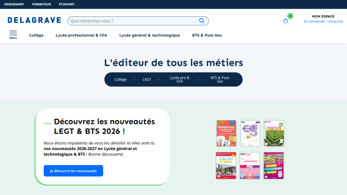Choose BTS & Post-bac in pill selector

tap(220, 80)
